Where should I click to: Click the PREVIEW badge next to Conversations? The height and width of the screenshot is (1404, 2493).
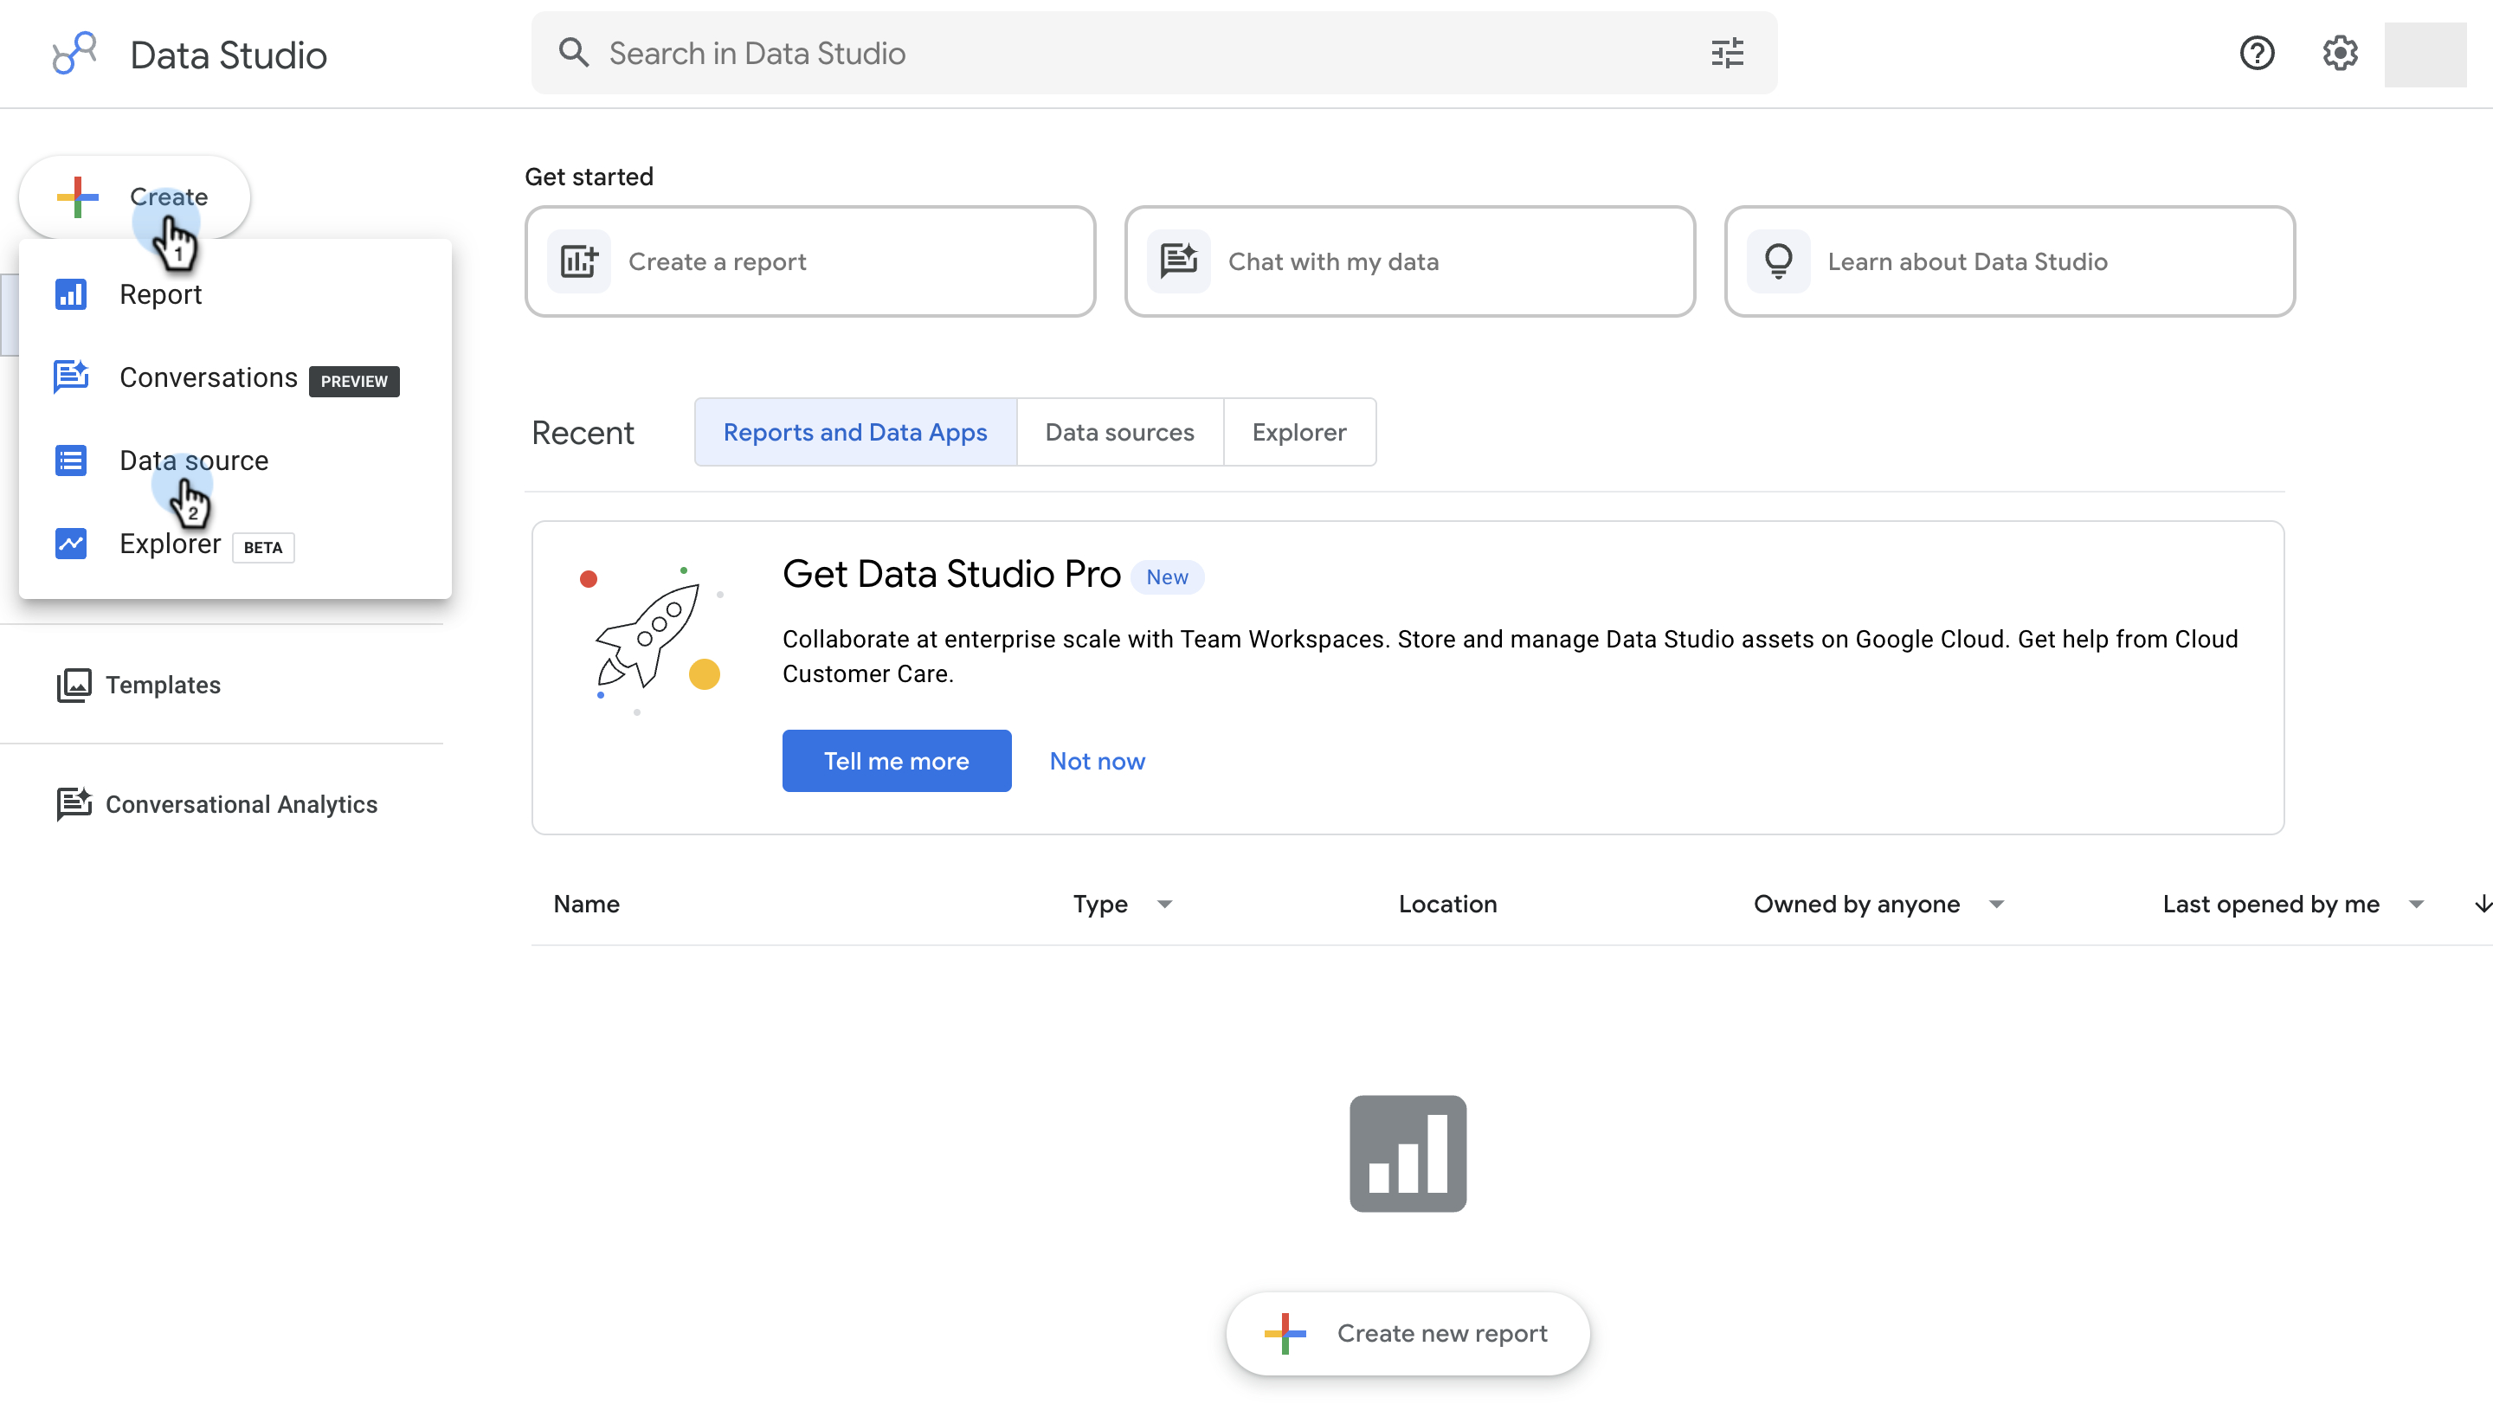[x=353, y=381]
